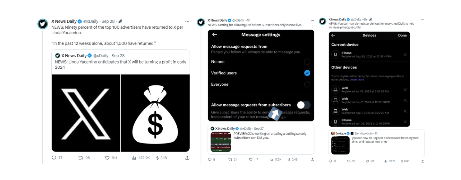Open the money bag image
This screenshot has width=461, height=180.
tap(155, 113)
